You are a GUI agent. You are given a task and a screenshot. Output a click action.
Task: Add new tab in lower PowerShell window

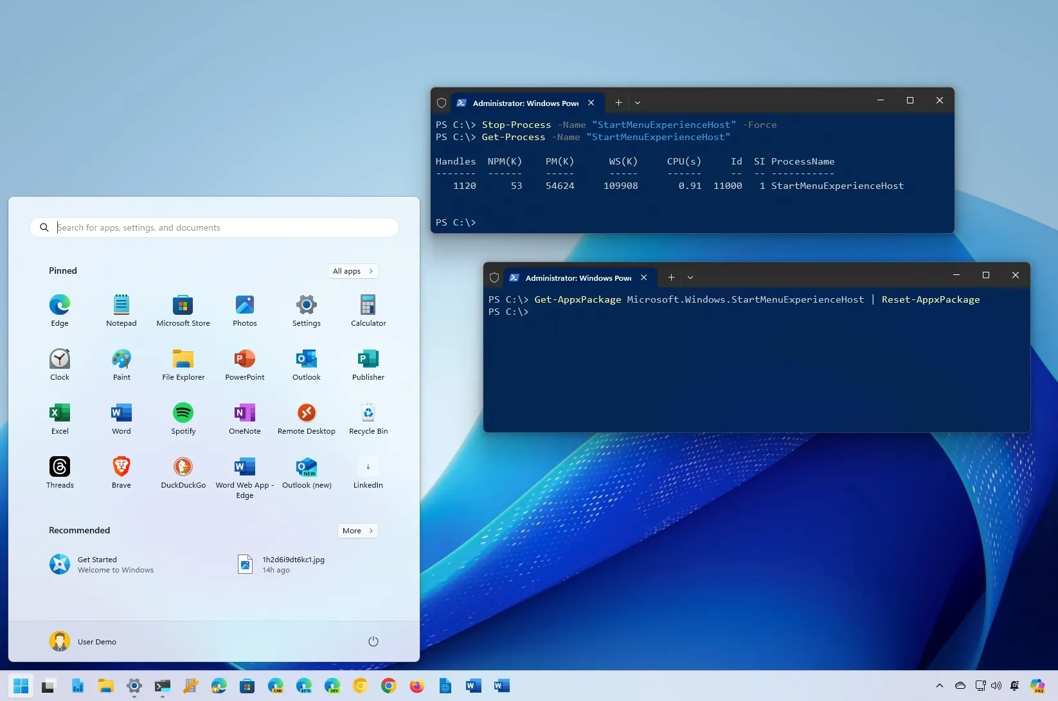tap(671, 278)
